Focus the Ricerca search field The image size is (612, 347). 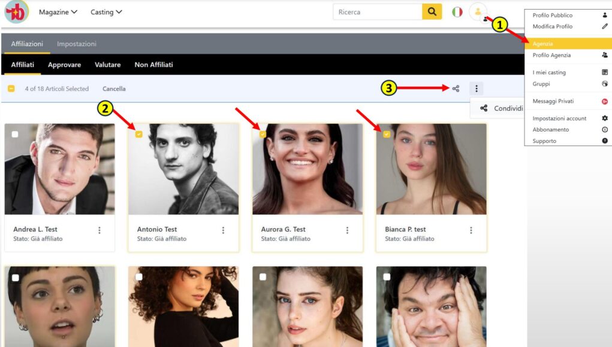point(378,12)
